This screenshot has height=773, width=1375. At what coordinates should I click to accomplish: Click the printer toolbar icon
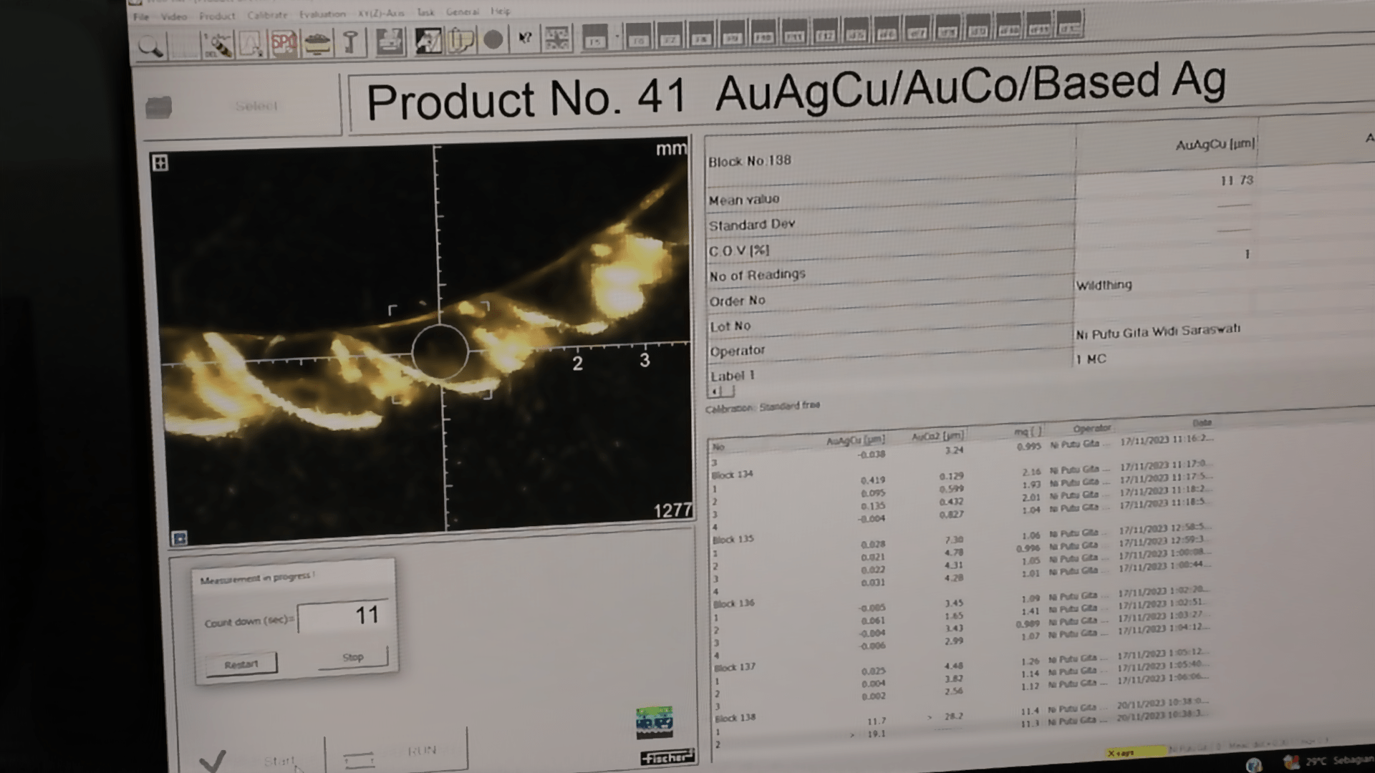click(x=389, y=42)
